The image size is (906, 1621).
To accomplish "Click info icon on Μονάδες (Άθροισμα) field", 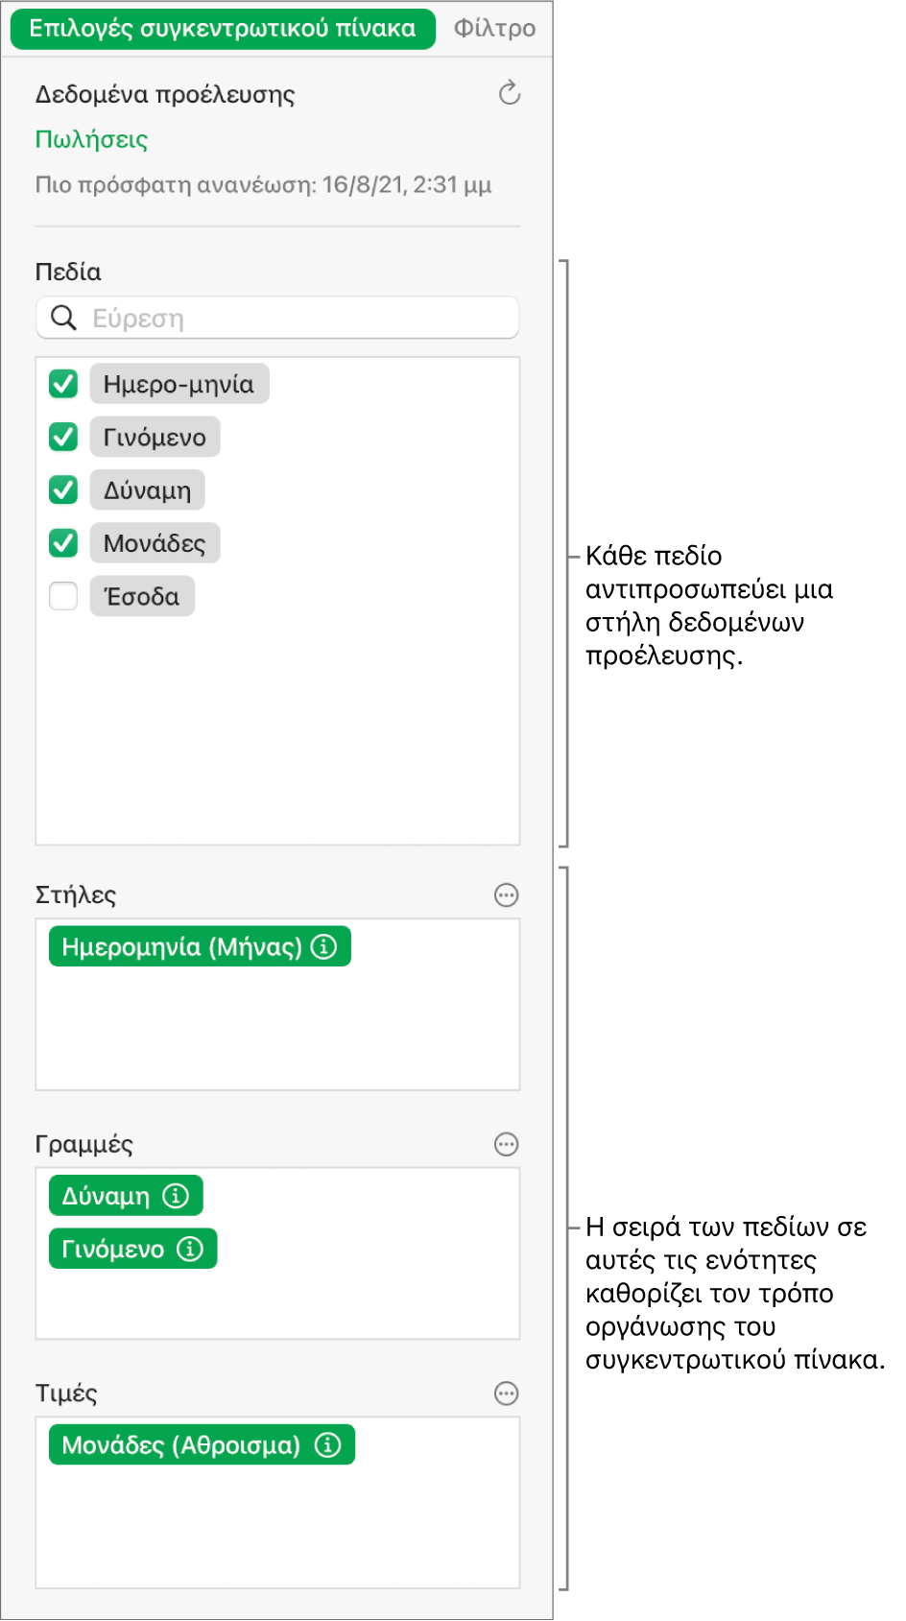I will [328, 1445].
